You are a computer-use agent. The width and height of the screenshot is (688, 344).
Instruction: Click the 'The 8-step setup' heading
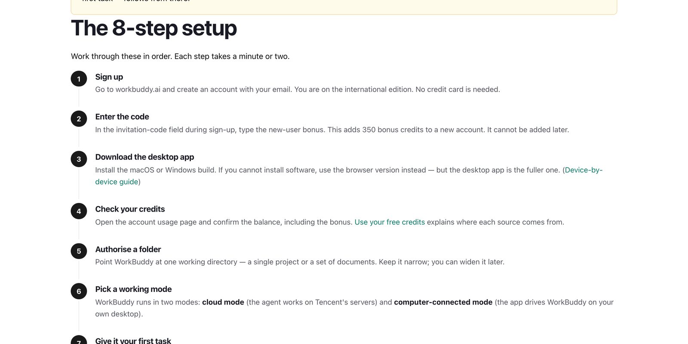point(154,28)
